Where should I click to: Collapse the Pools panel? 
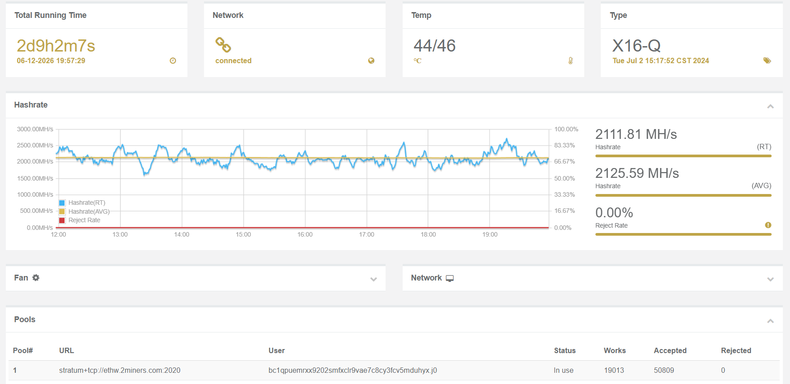770,321
